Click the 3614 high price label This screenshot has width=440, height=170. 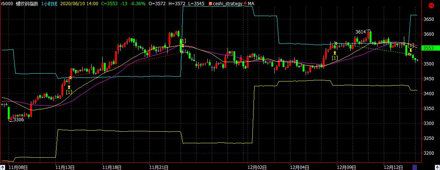coord(361,32)
